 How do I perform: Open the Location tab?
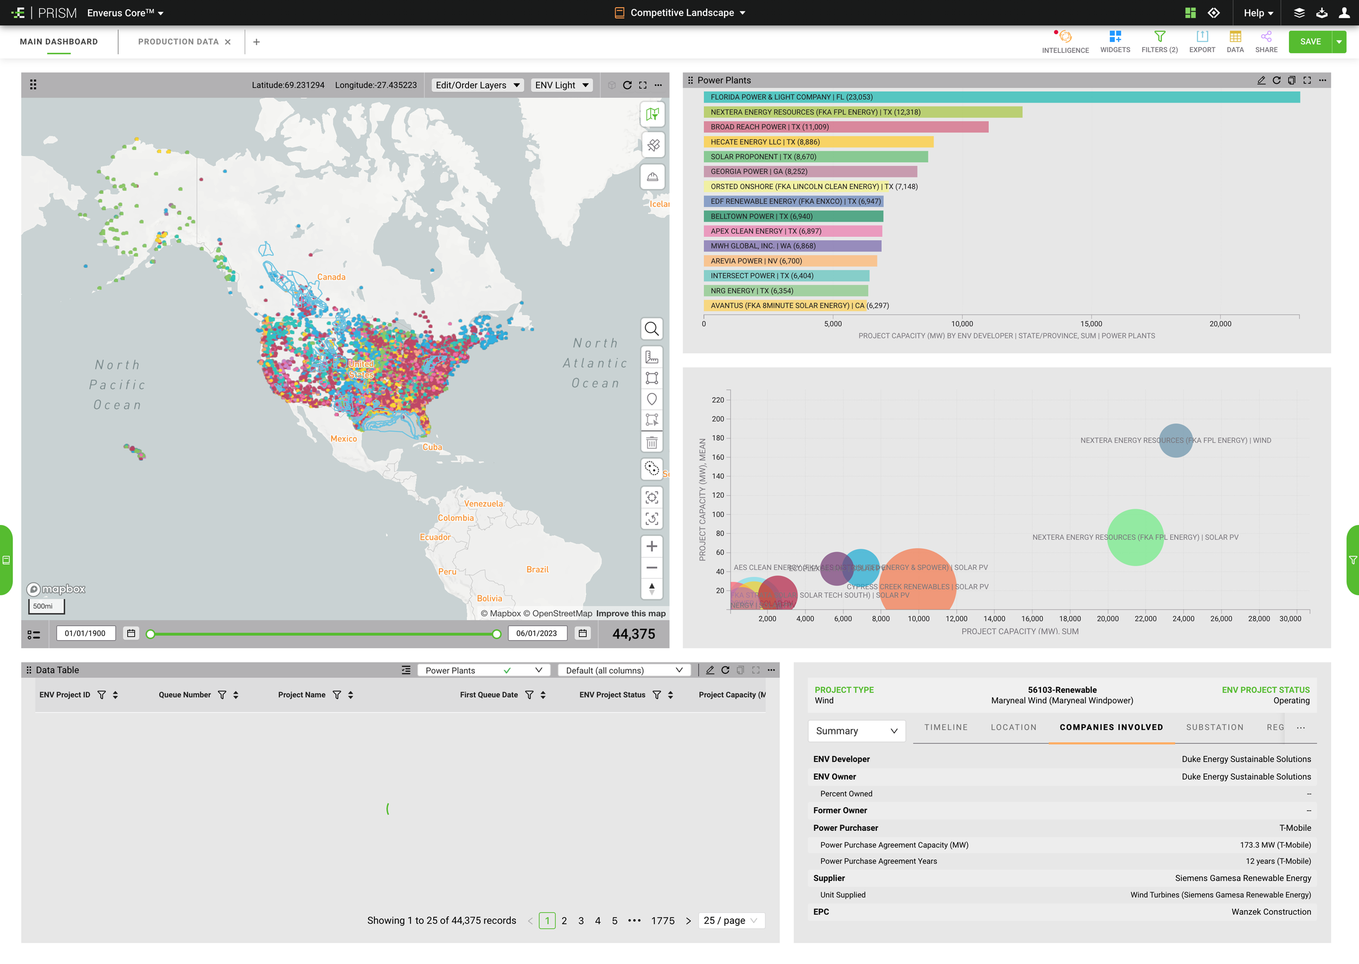(x=1013, y=727)
